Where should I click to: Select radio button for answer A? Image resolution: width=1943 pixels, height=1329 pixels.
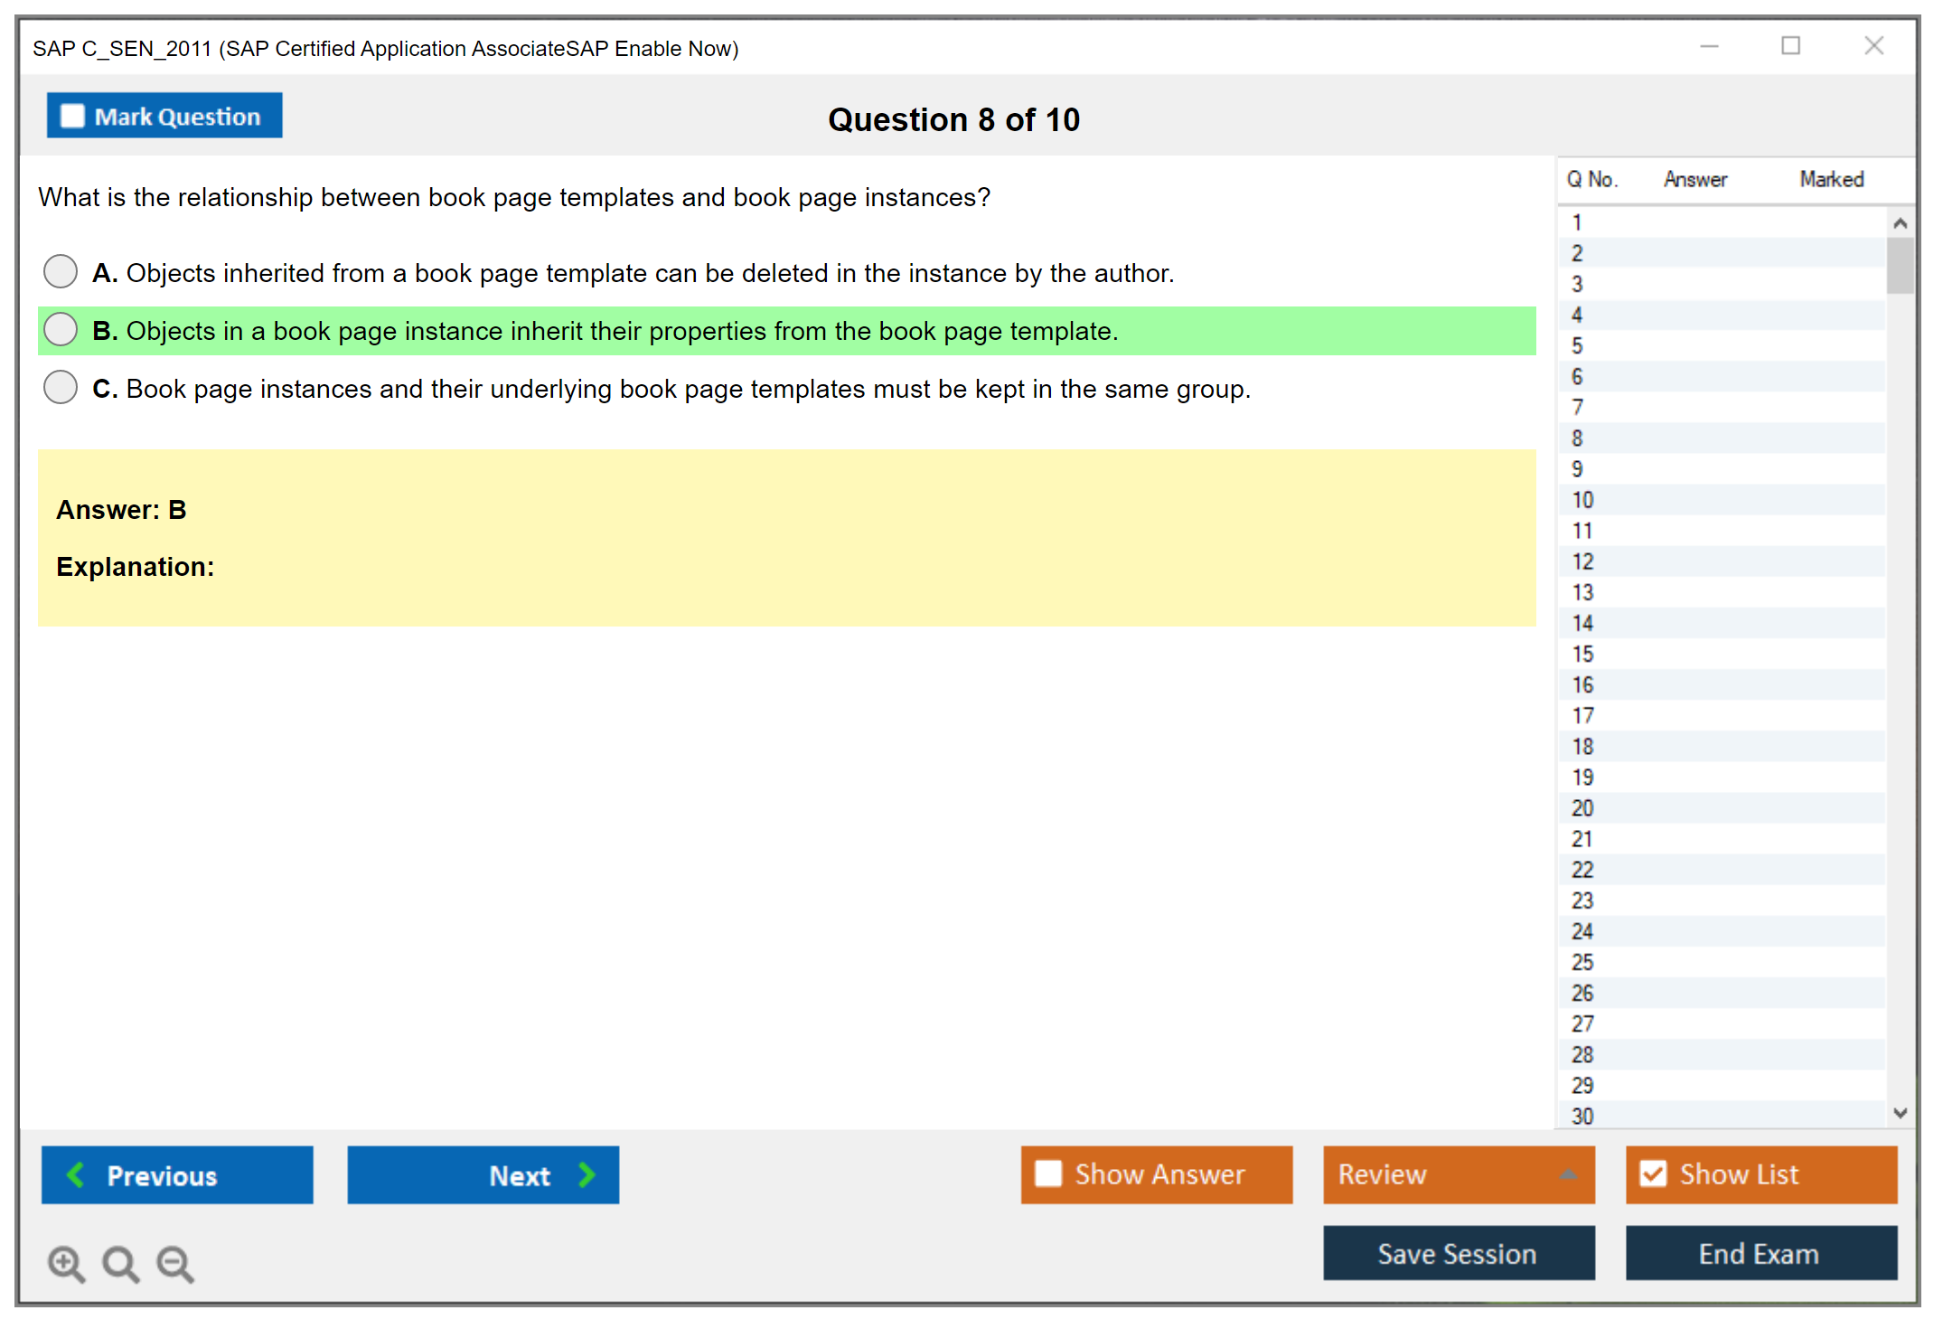pyautogui.click(x=61, y=271)
